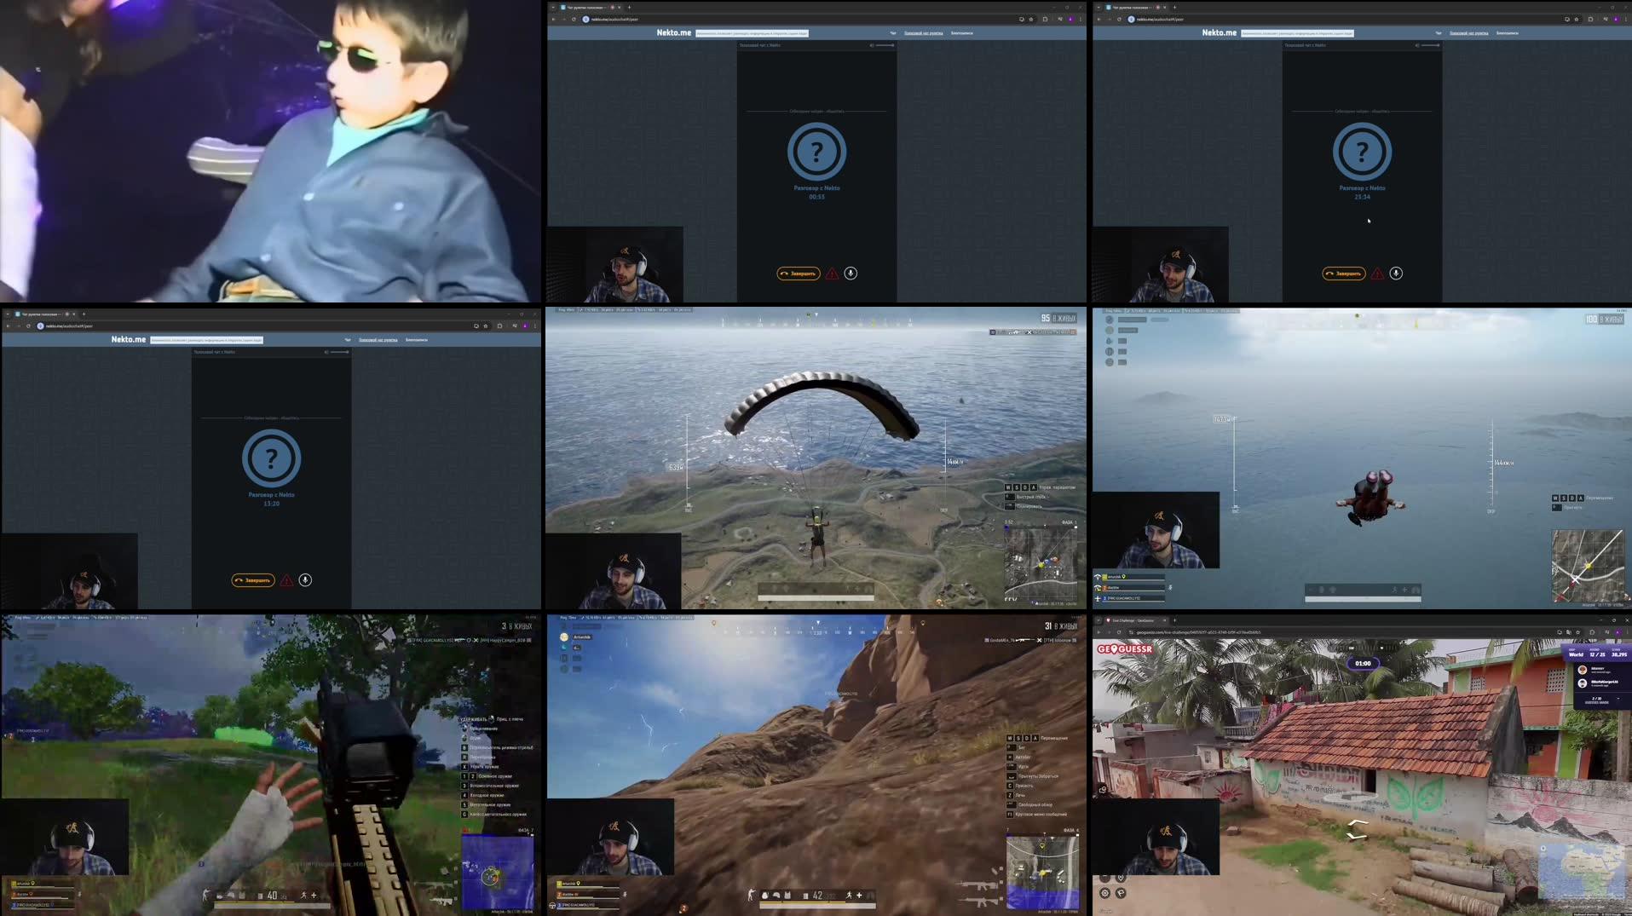Image resolution: width=1632 pixels, height=916 pixels.
Task: Click the GeoGuessr return-to-start flag icon
Action: pos(1121,893)
